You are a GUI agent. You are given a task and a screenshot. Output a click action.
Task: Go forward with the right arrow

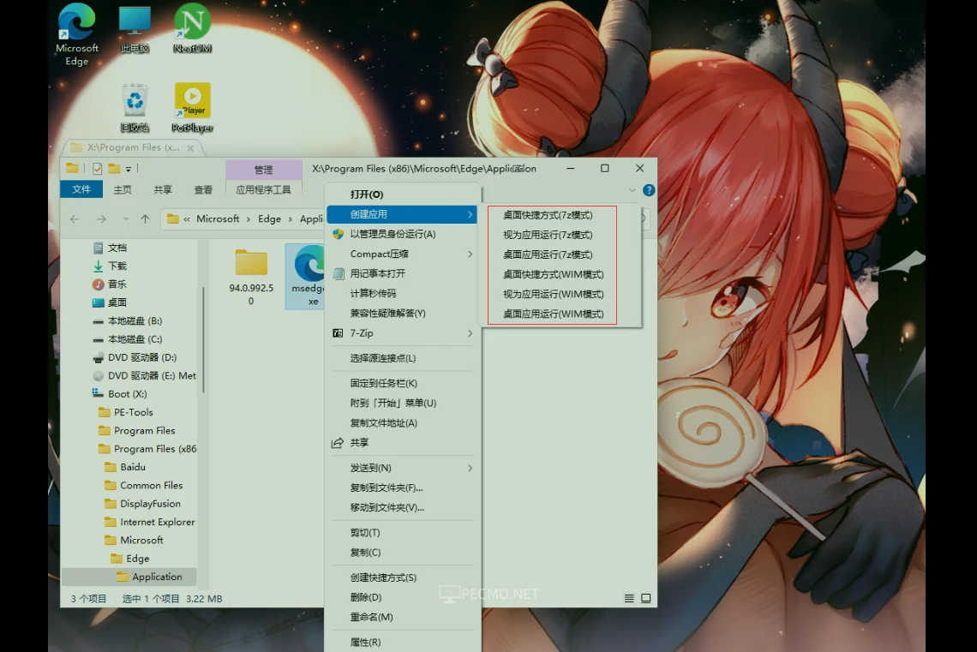point(102,219)
